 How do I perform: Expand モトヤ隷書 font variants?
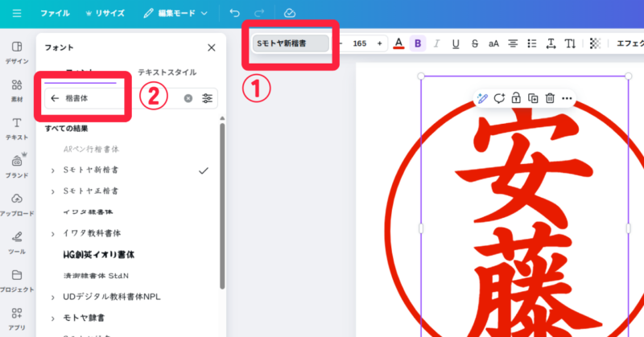(x=52, y=319)
